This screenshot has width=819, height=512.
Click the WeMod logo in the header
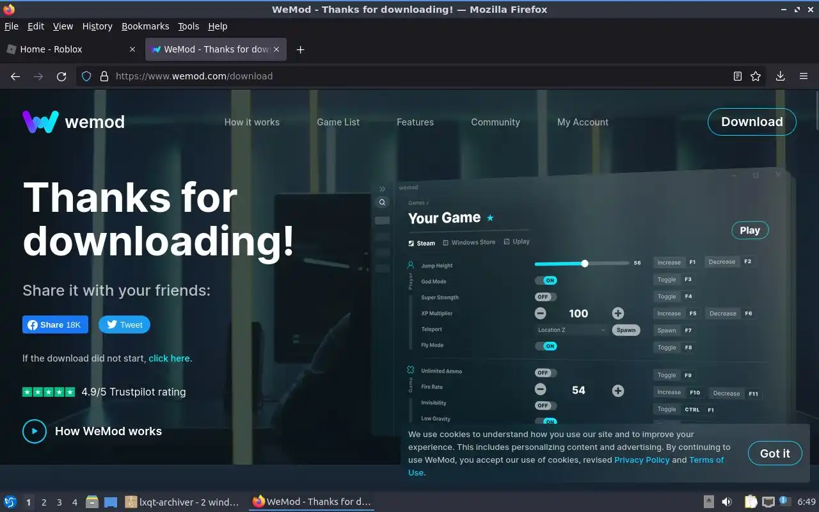pos(74,122)
